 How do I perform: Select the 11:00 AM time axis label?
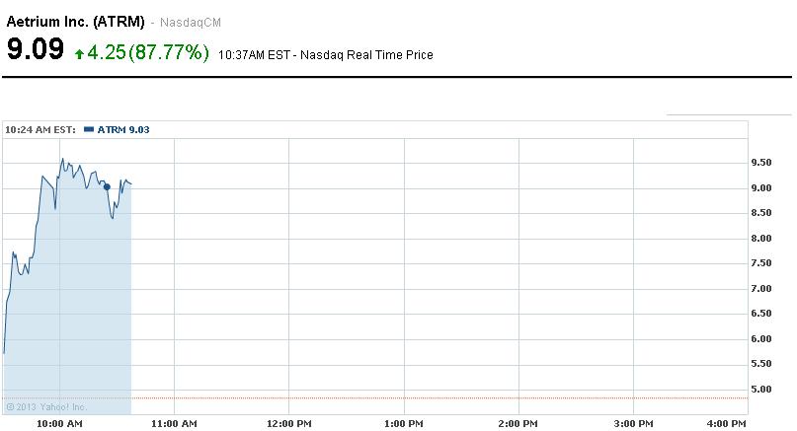click(174, 423)
